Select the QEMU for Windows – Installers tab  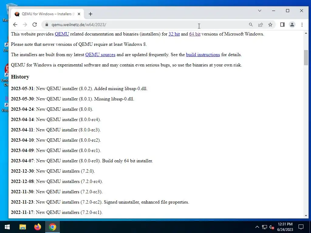47,14
